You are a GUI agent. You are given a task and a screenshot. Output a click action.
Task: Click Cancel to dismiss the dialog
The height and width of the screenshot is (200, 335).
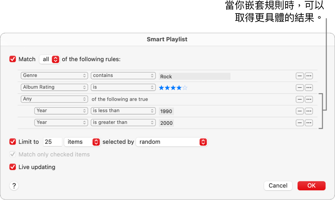click(x=278, y=186)
